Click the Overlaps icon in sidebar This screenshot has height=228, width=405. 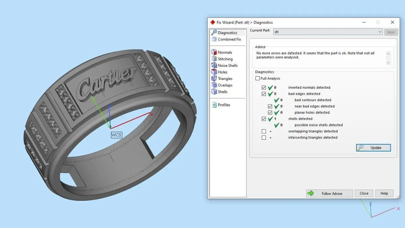click(x=214, y=85)
